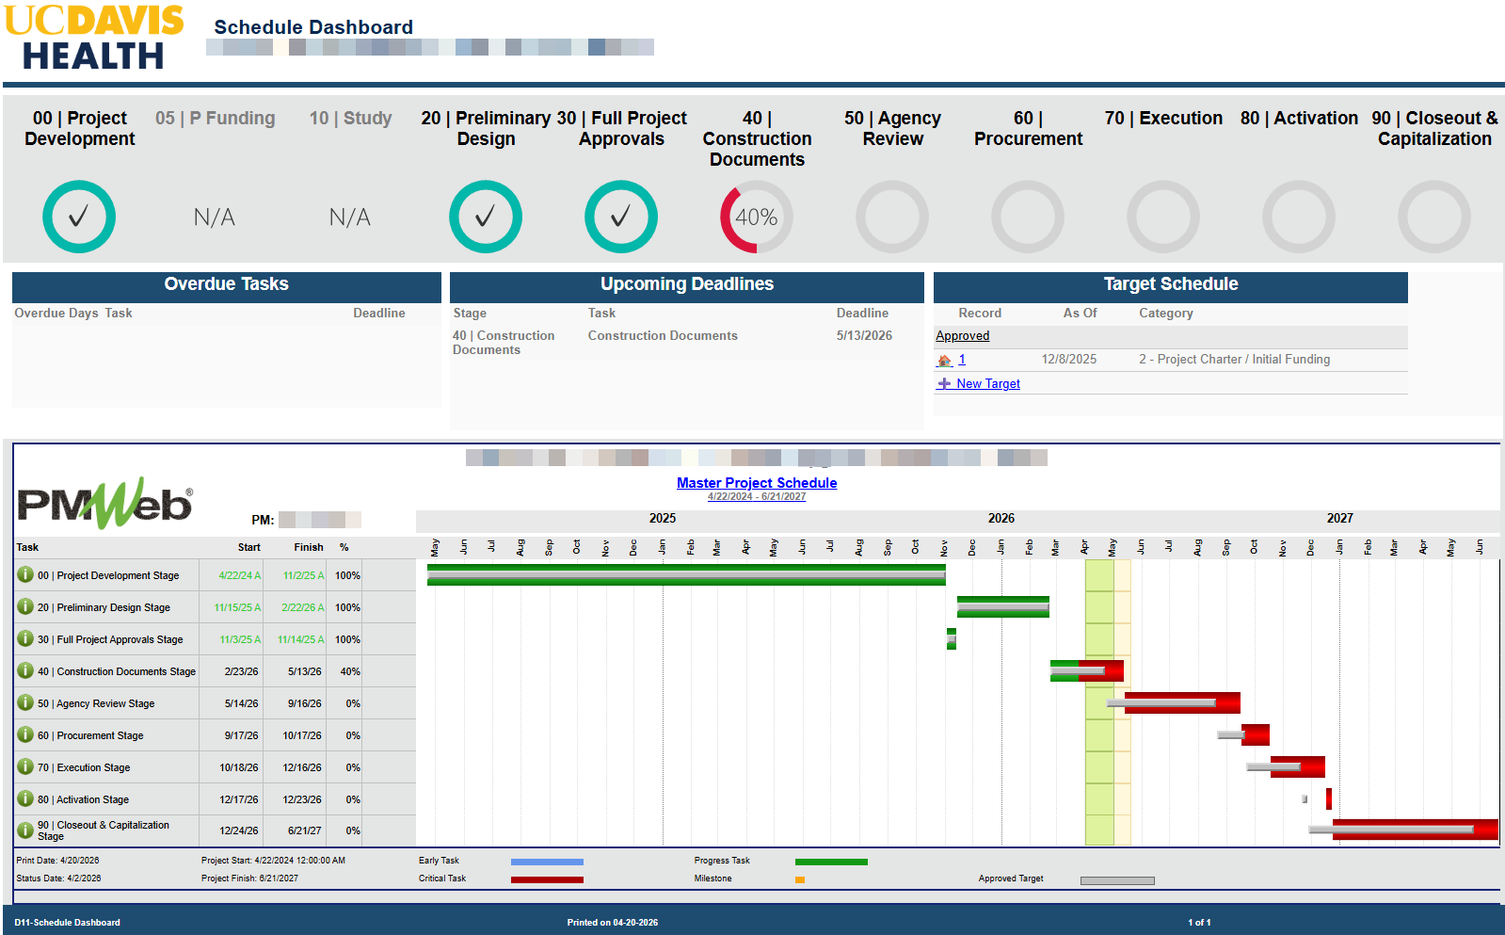This screenshot has width=1505, height=935.
Task: Click the Start date 10/18/26 for Execution Stage
Action: [x=239, y=767]
